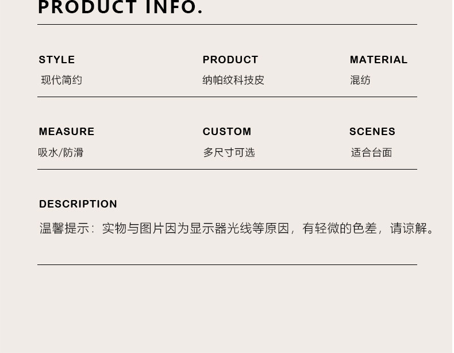454x353 pixels.
Task: Click the divider line below the description
Action: tap(227, 265)
